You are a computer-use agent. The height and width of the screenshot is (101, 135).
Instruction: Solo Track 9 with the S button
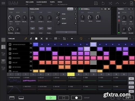(119, 17)
